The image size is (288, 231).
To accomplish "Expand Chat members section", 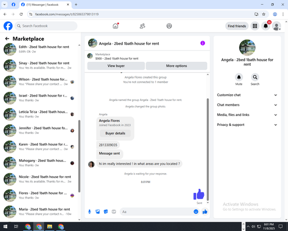I will tap(247, 105).
